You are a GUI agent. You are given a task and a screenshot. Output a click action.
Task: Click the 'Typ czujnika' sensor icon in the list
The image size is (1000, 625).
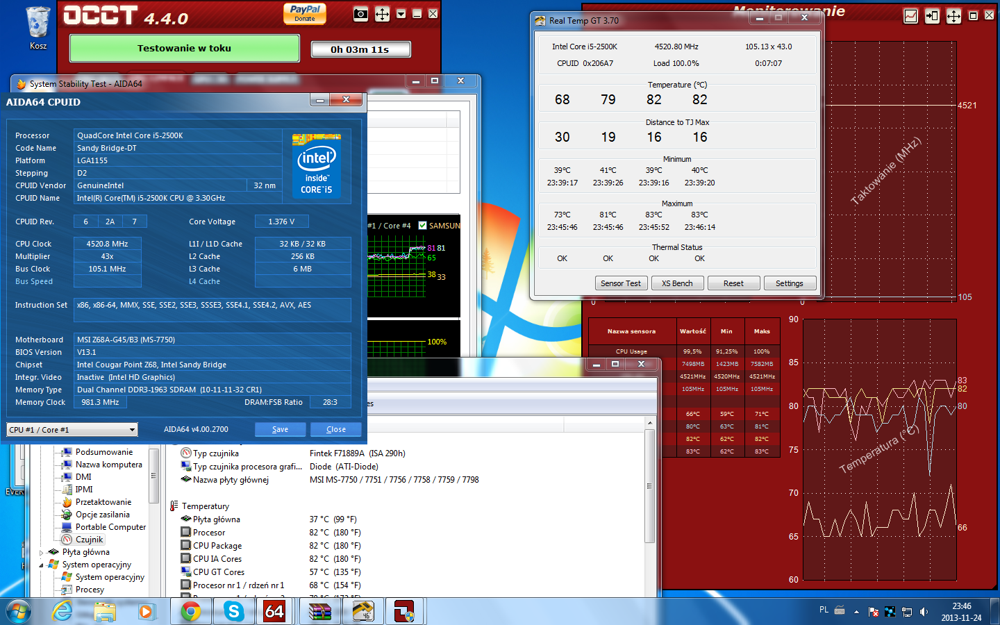(x=186, y=453)
